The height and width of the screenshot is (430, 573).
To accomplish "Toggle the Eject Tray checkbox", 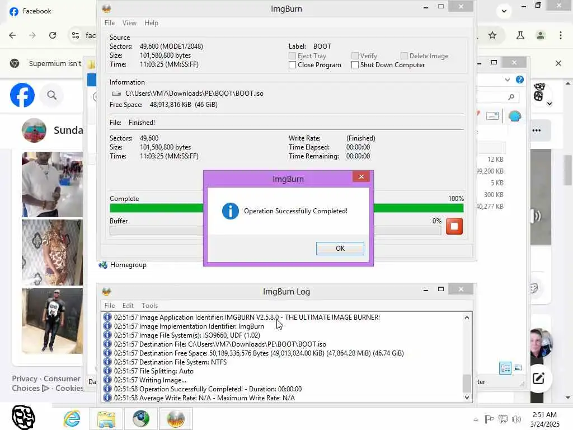I will (292, 55).
